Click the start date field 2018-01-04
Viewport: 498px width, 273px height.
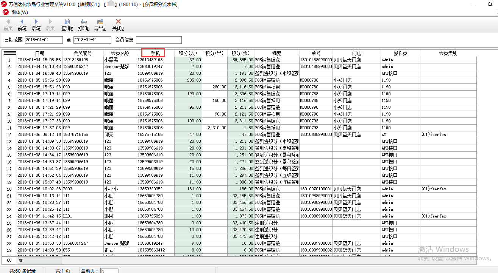[44, 40]
